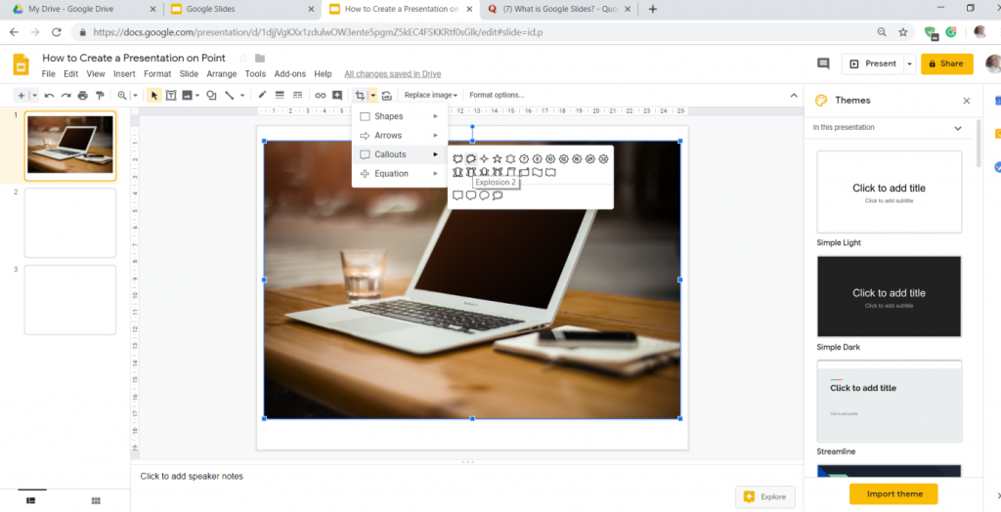1001x512 pixels.
Task: Click the Import theme button
Action: pos(892,493)
